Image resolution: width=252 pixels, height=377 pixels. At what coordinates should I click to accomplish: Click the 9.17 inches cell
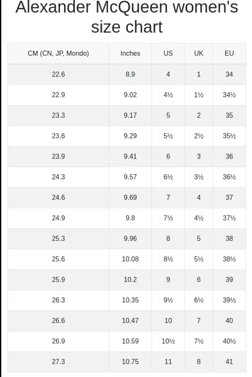click(130, 116)
